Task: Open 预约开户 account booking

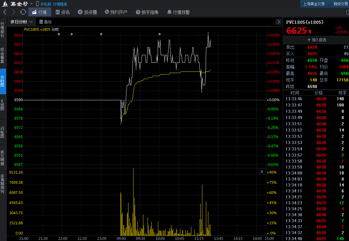Action: (116, 12)
